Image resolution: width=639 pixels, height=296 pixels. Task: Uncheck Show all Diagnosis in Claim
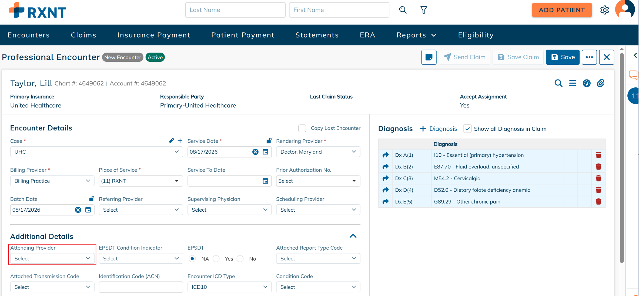click(467, 129)
